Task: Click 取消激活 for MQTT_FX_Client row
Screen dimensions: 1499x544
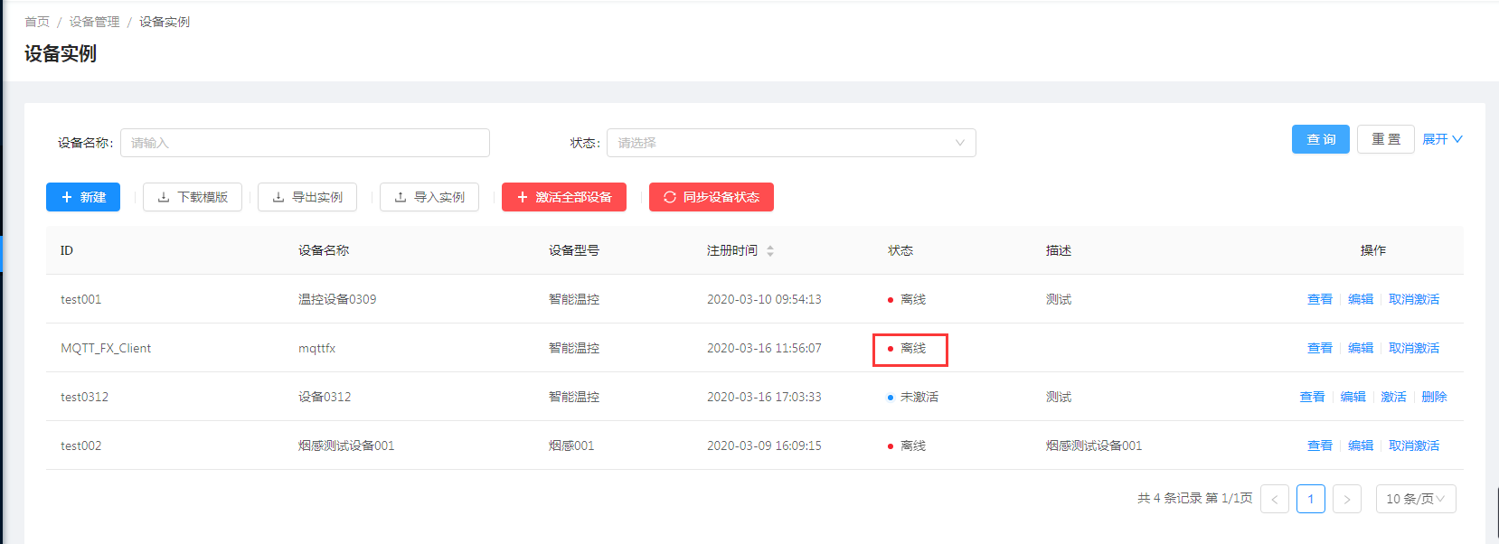Action: (1414, 348)
